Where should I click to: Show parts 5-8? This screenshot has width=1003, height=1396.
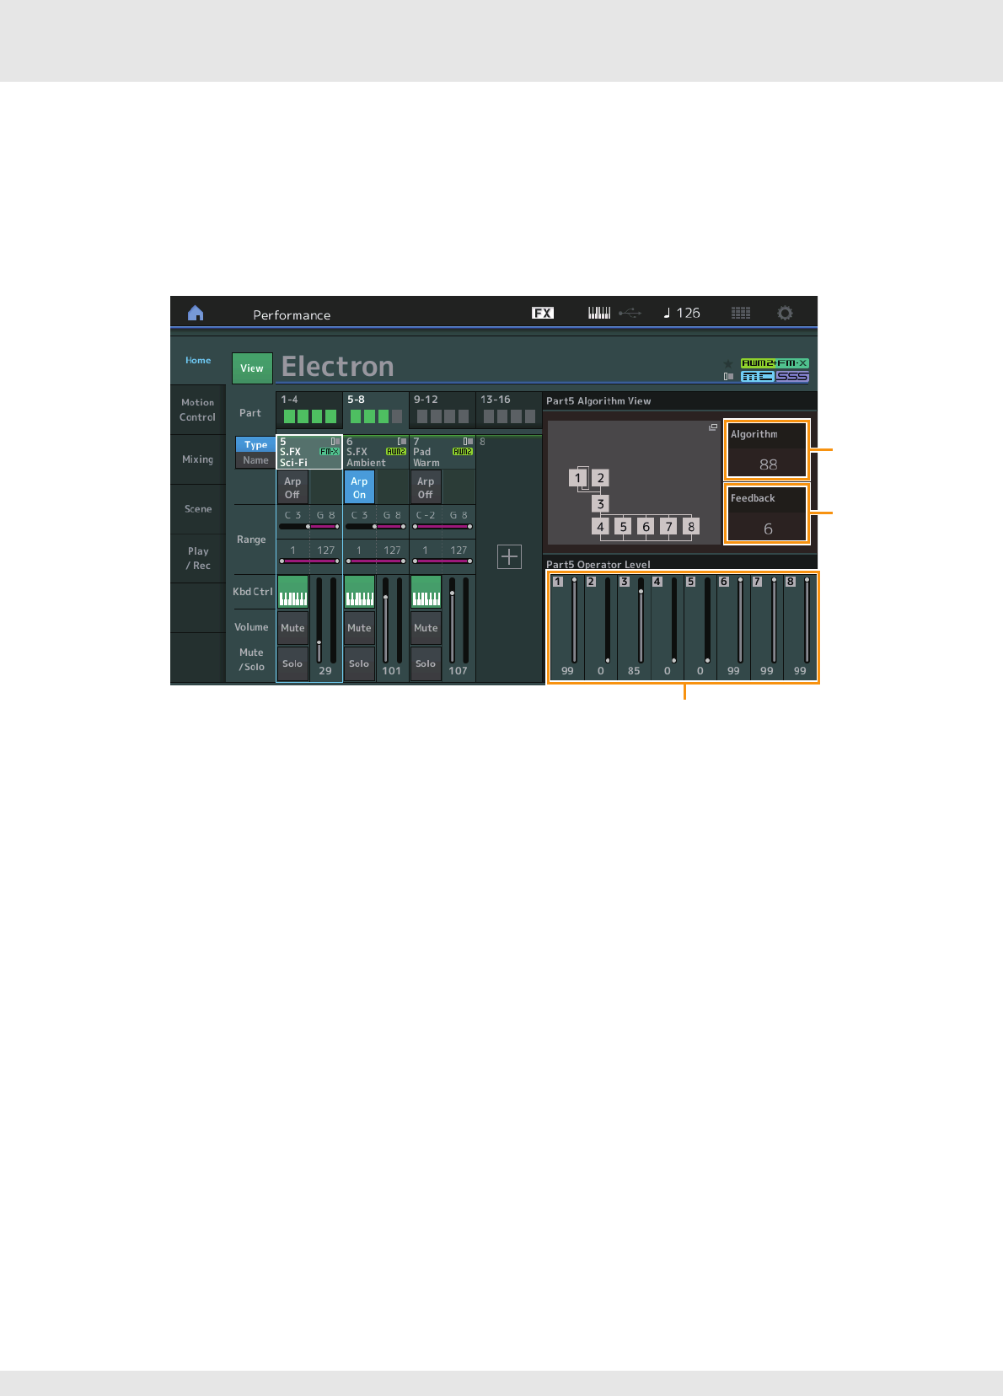point(376,410)
